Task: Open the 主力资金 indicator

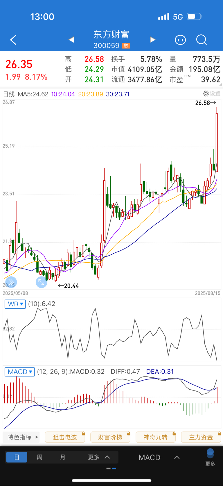Action: click(201, 437)
